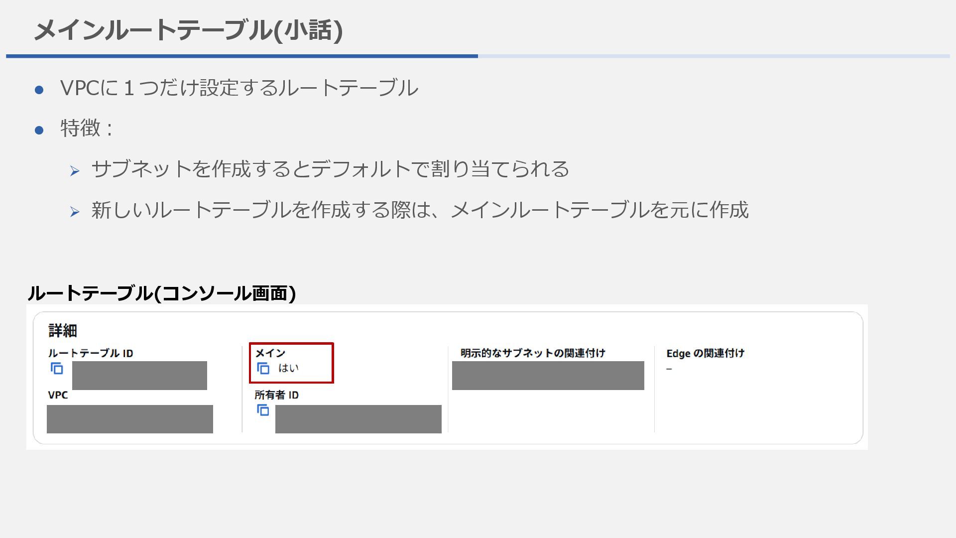
Task: Click the Edge の関連付け label
Action: tap(706, 353)
